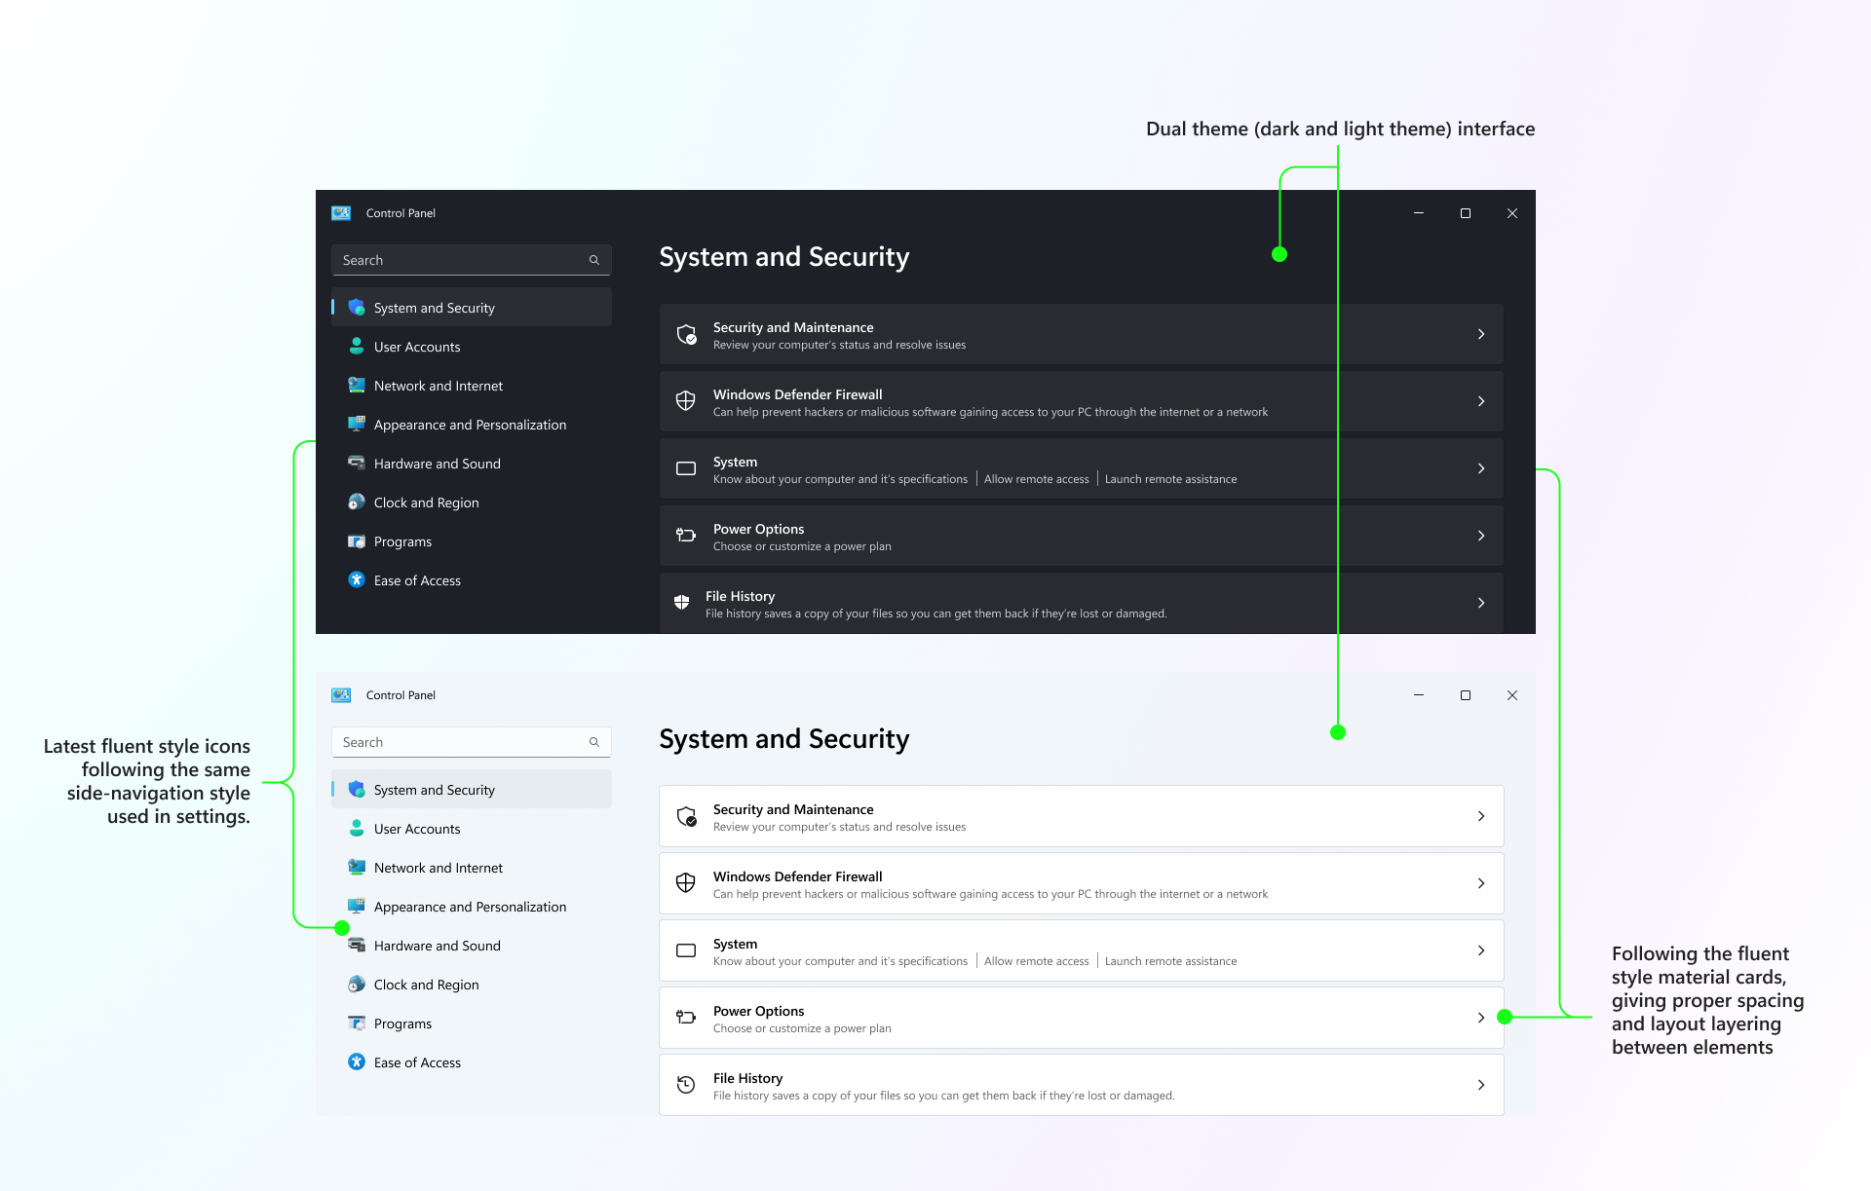
Task: Click the Clock and Region globe icon
Action: [x=357, y=502]
